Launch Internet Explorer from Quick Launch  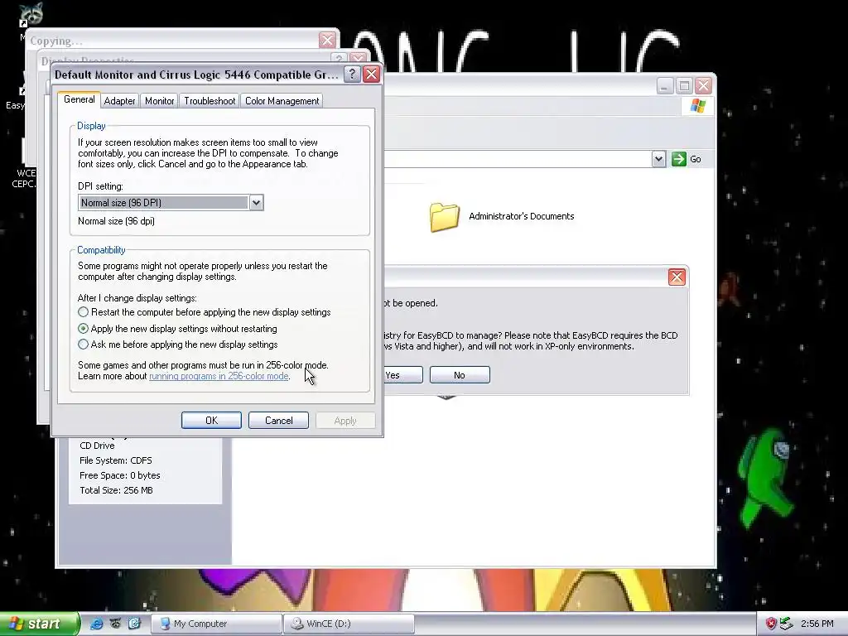coord(96,624)
